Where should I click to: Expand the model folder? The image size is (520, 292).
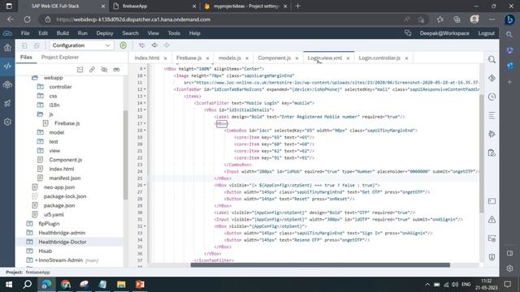pyautogui.click(x=57, y=132)
